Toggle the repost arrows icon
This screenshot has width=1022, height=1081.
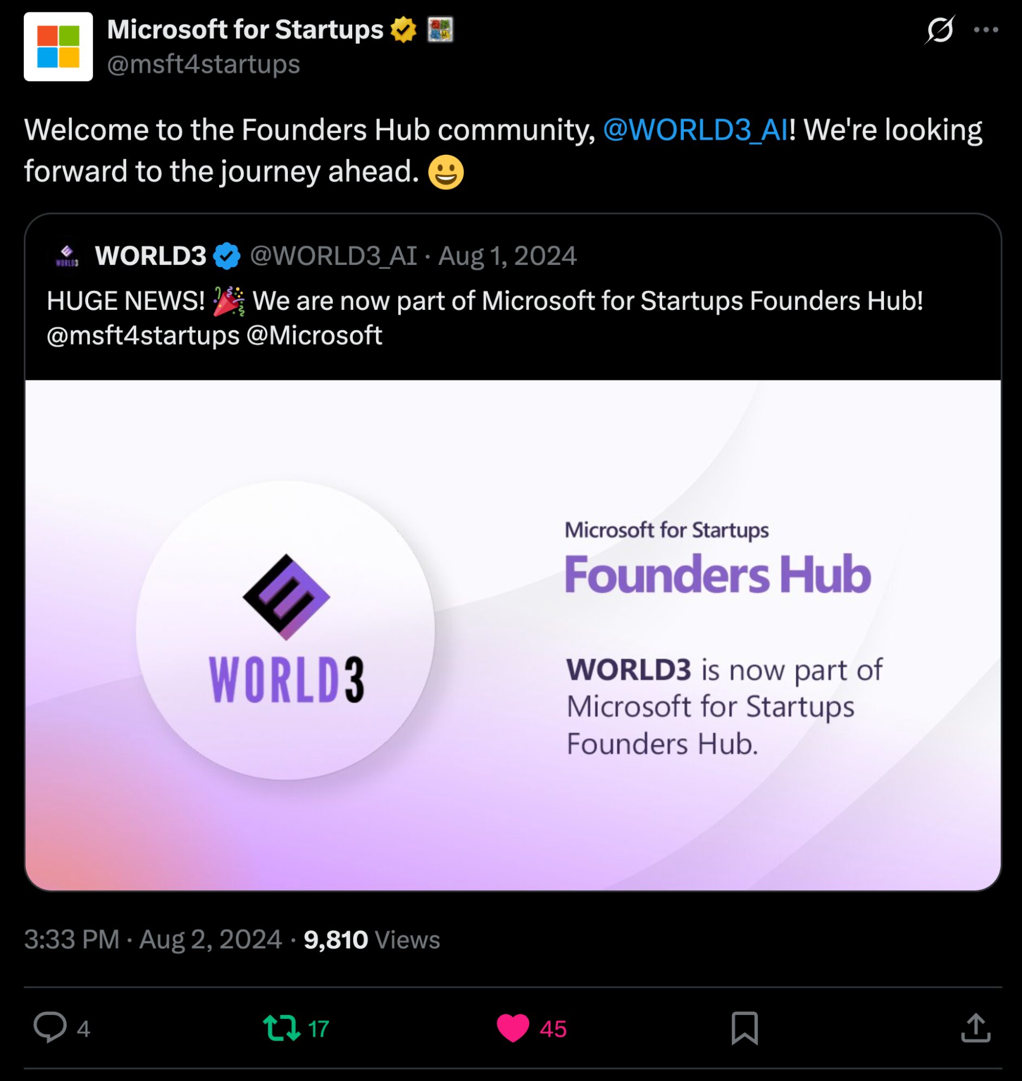(x=281, y=1028)
